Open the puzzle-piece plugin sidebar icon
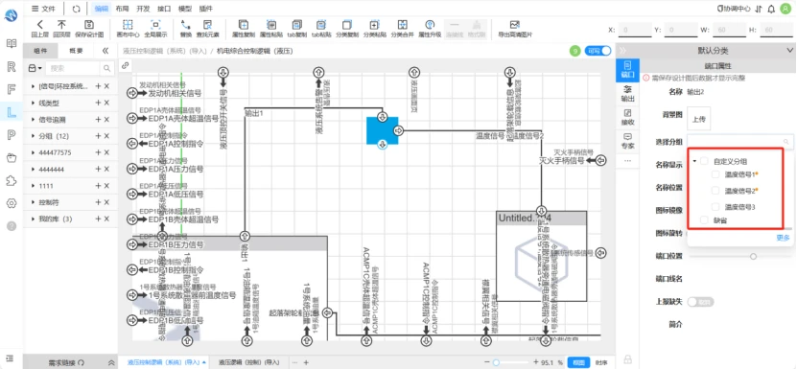Screen dimensions: 797x369 click(12, 180)
